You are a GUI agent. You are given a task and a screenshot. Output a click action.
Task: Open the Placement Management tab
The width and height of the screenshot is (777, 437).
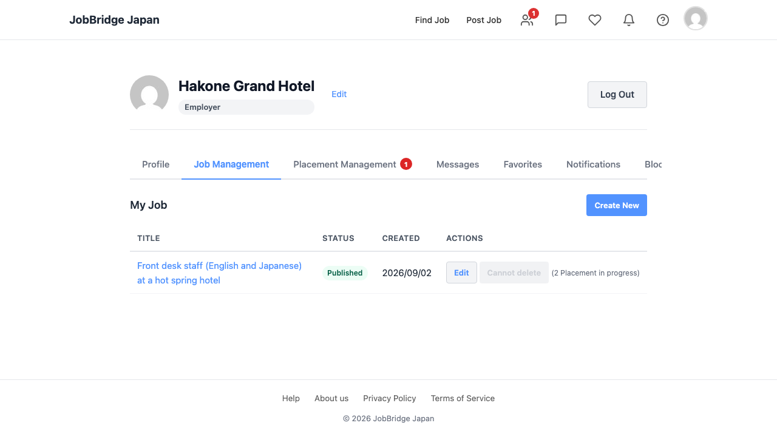pos(353,164)
